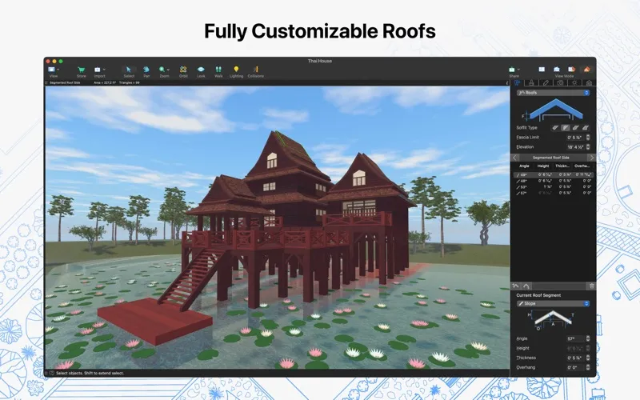The width and height of the screenshot is (640, 400).
Task: Open the Roofs dropdown in inspector
Action: coord(554,93)
